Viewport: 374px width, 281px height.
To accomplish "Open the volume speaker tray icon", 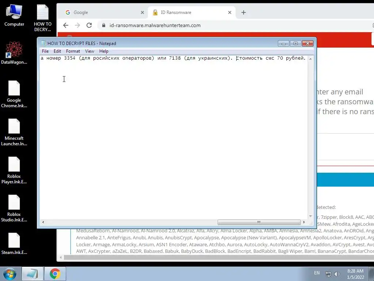I will pyautogui.click(x=337, y=274).
